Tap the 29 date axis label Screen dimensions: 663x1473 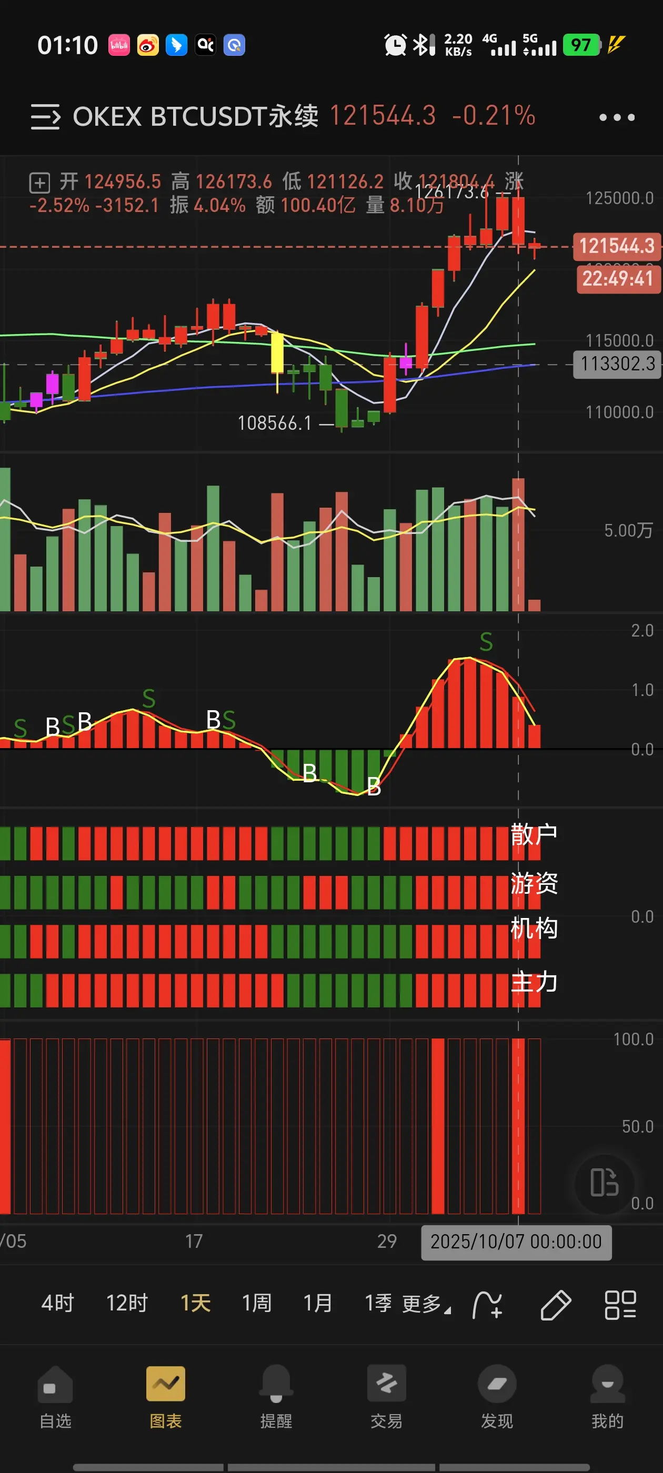[387, 1242]
